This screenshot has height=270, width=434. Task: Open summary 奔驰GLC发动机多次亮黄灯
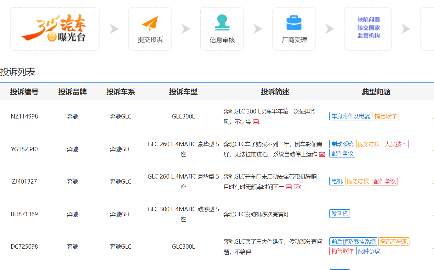[256, 214]
